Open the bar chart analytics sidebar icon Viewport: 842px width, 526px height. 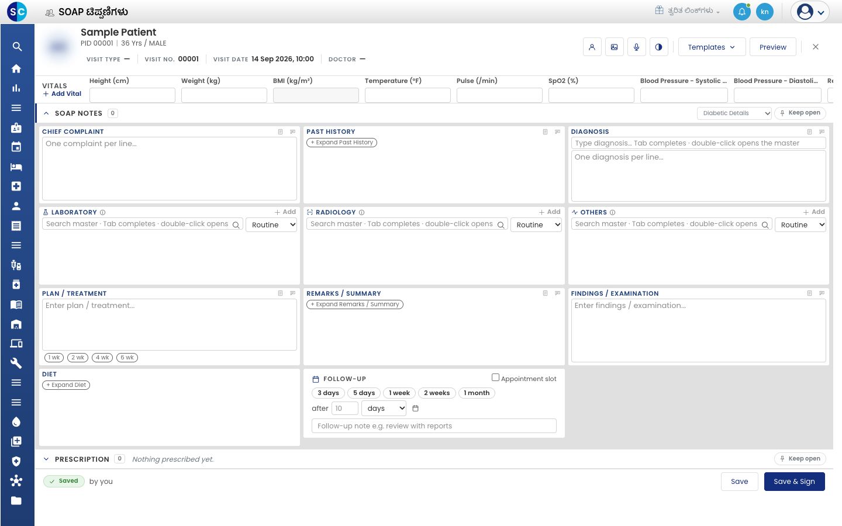[x=16, y=88]
